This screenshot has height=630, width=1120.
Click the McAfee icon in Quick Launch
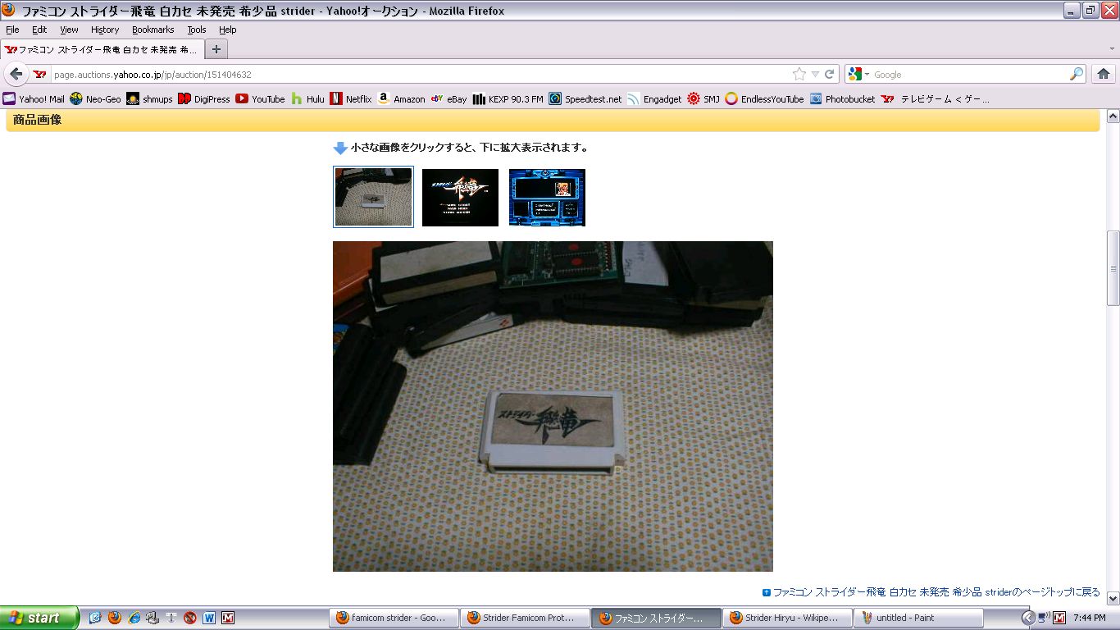point(228,618)
